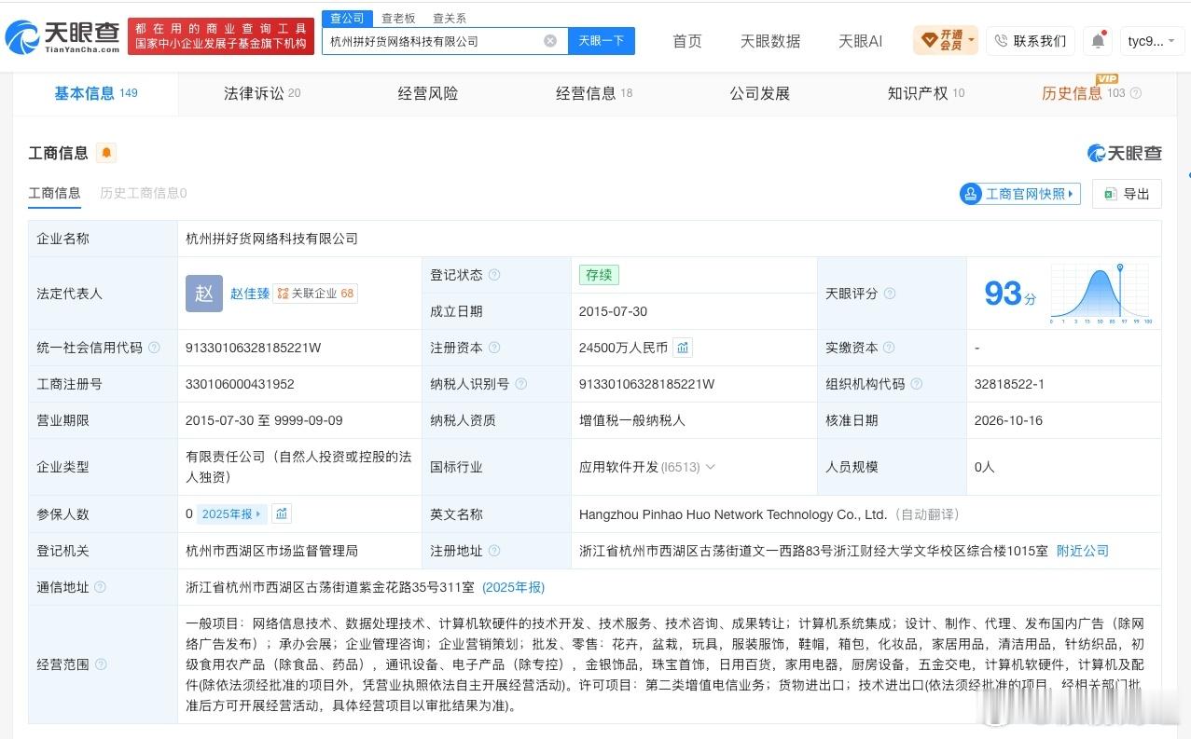Screen dimensions: 1191x739
Task: Open the 经营信息 tab
Action: pyautogui.click(x=594, y=93)
